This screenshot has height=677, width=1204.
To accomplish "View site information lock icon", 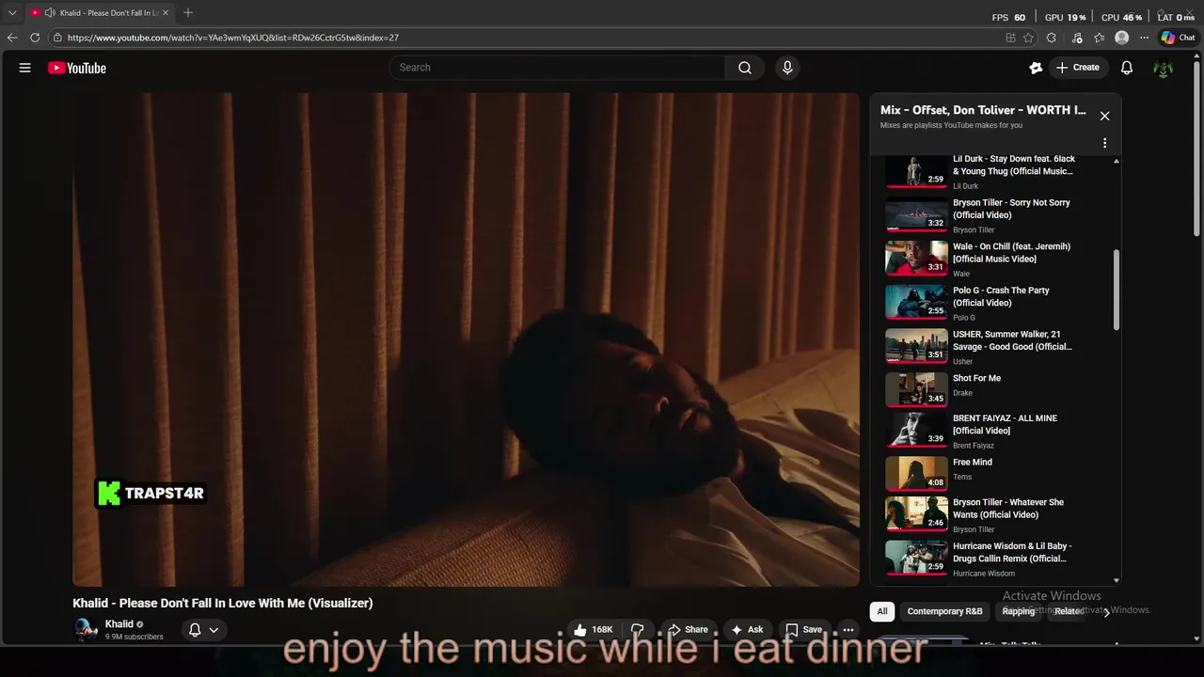I will [57, 38].
